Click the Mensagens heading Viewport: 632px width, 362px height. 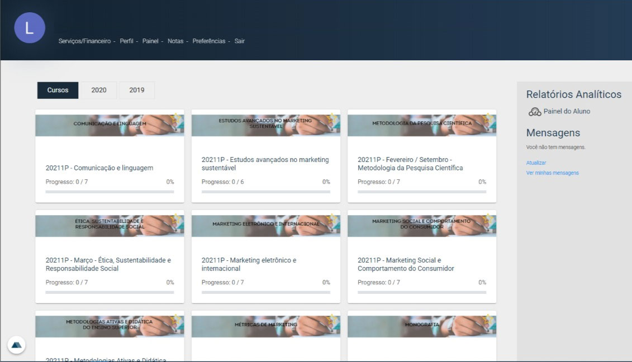pos(553,133)
